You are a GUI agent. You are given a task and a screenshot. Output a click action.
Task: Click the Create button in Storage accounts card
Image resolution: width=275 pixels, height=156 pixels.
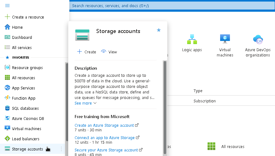click(87, 52)
